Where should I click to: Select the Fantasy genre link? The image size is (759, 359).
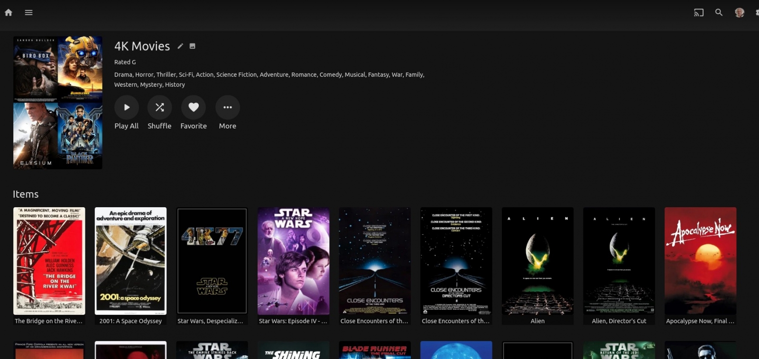[378, 74]
